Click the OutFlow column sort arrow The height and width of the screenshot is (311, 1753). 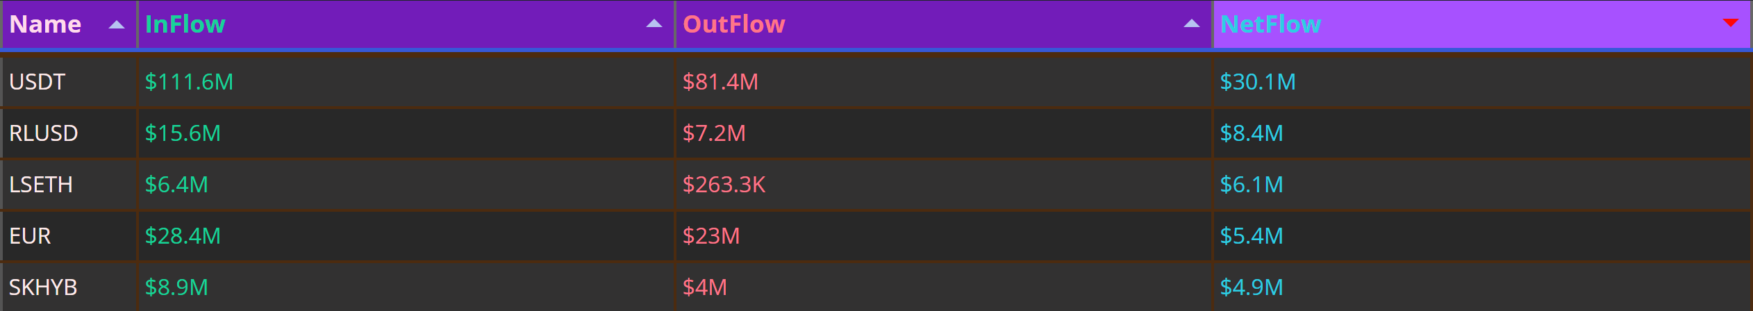1192,24
